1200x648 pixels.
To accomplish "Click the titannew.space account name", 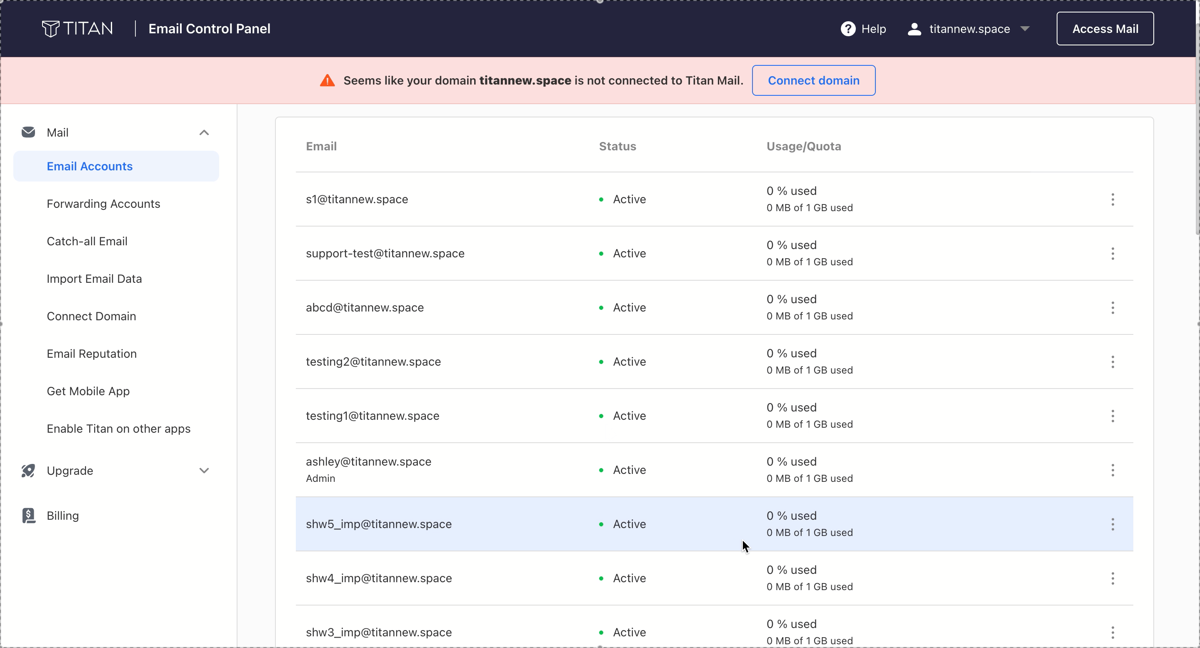I will tap(970, 29).
